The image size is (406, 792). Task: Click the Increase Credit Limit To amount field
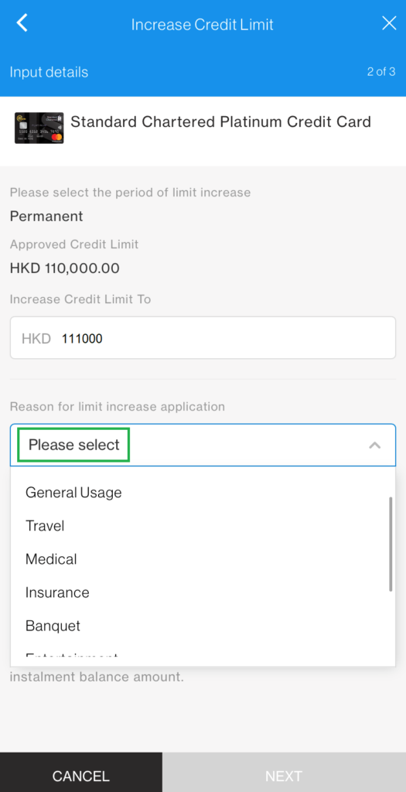203,338
